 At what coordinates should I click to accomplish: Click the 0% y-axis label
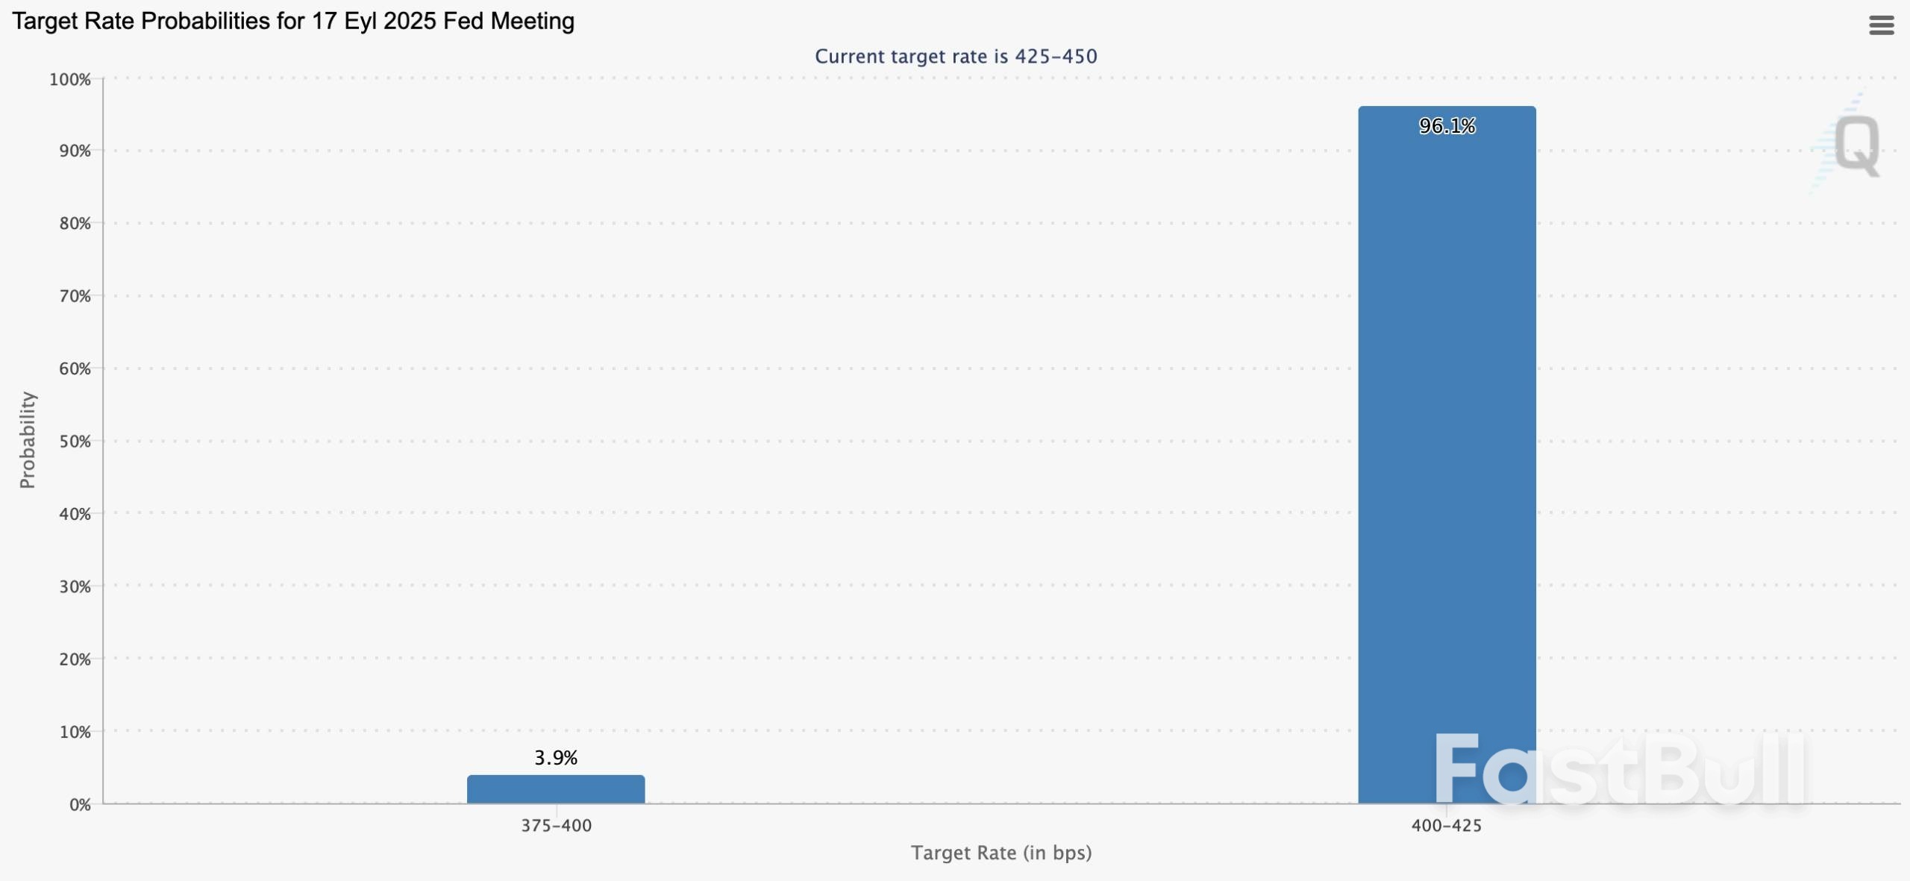click(x=80, y=805)
